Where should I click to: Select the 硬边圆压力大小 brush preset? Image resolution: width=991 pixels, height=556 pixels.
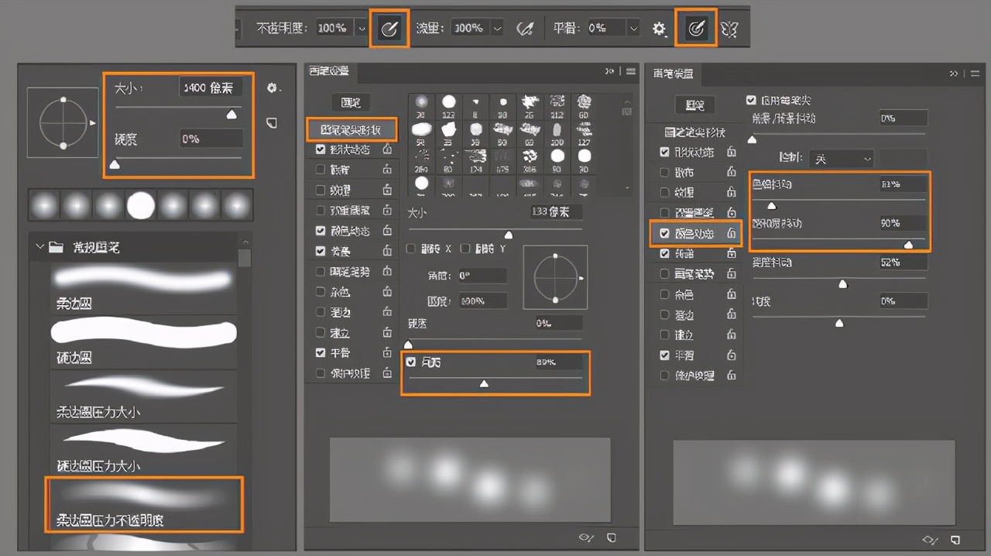pyautogui.click(x=143, y=449)
